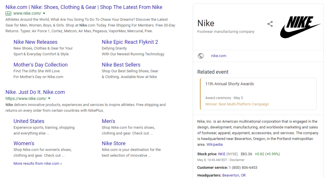Click More results from nike.com link

[x=38, y=163]
